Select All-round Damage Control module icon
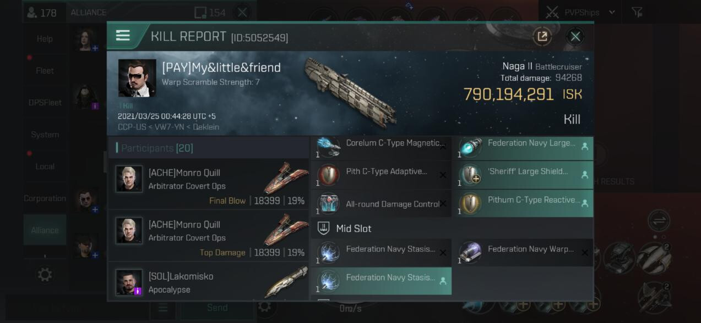Viewport: 701px width, 323px height. click(328, 203)
